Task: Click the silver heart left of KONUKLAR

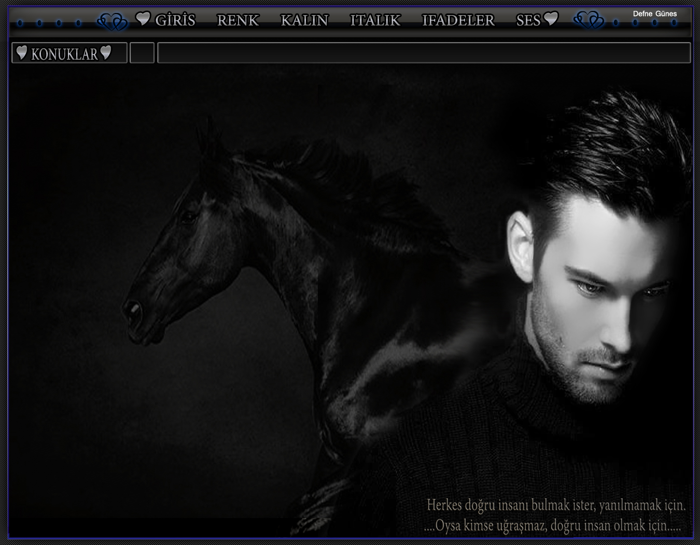Action: click(x=22, y=52)
